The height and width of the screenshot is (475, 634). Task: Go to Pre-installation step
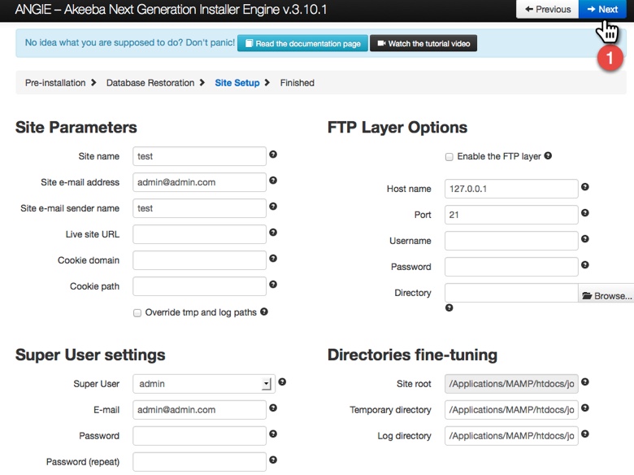(55, 82)
